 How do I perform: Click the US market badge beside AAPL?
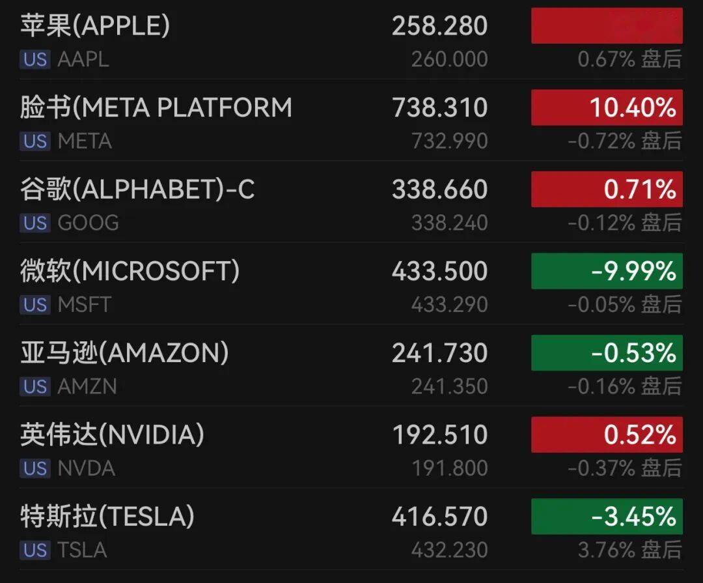35,60
